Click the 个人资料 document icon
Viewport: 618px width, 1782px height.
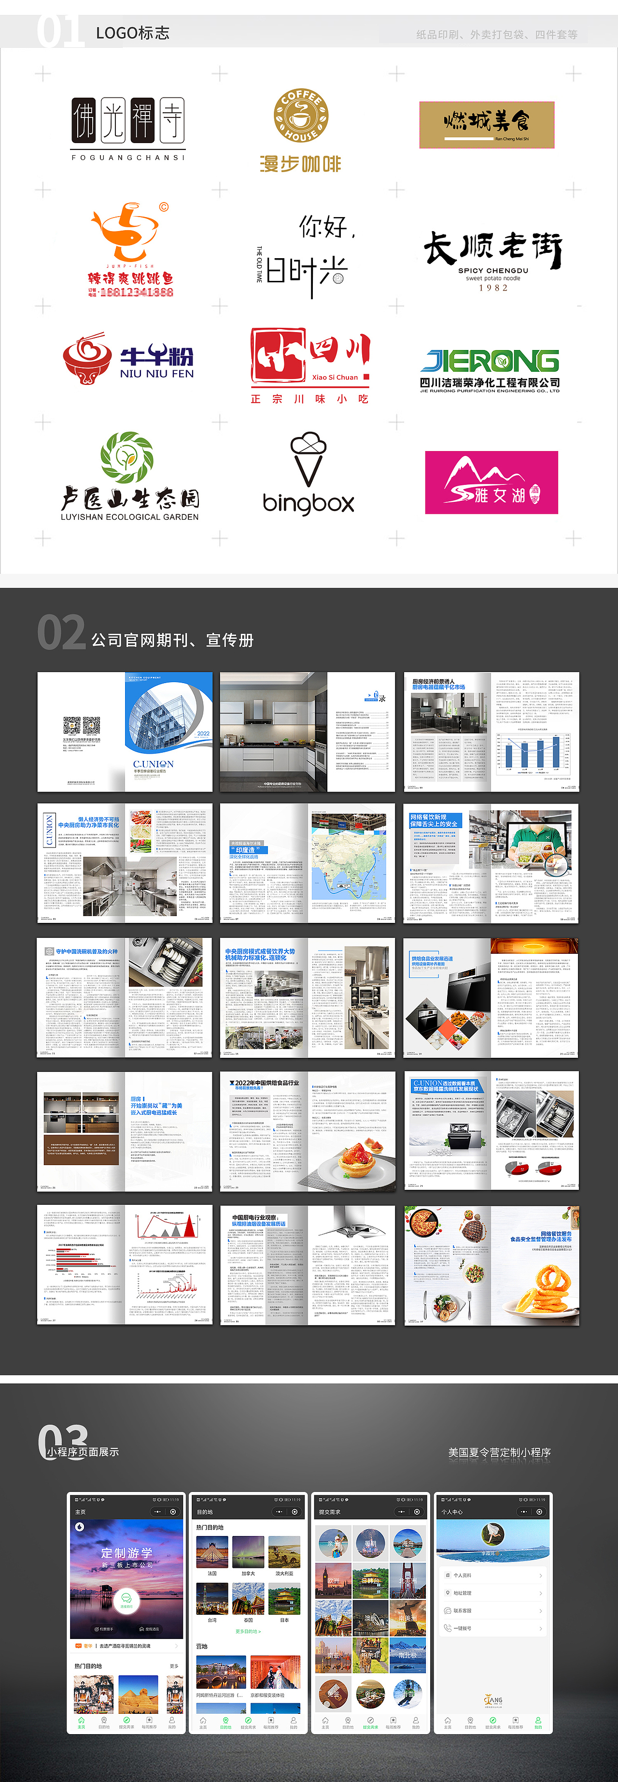click(448, 1575)
